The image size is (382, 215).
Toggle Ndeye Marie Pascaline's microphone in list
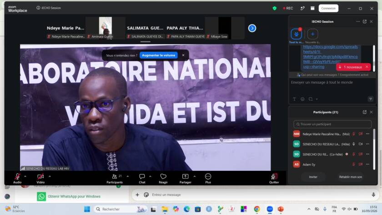coord(354,134)
